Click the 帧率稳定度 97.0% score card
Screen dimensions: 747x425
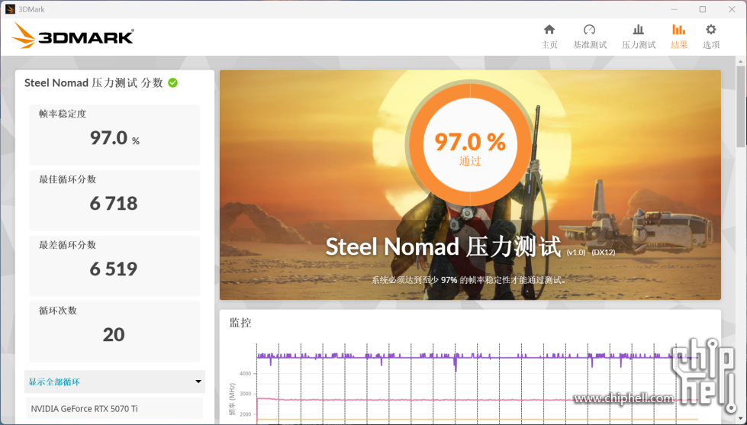coord(114,135)
